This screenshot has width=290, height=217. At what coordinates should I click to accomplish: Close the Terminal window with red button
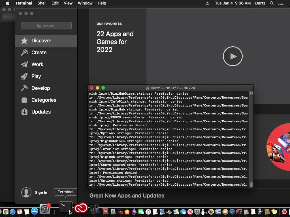click(x=92, y=88)
